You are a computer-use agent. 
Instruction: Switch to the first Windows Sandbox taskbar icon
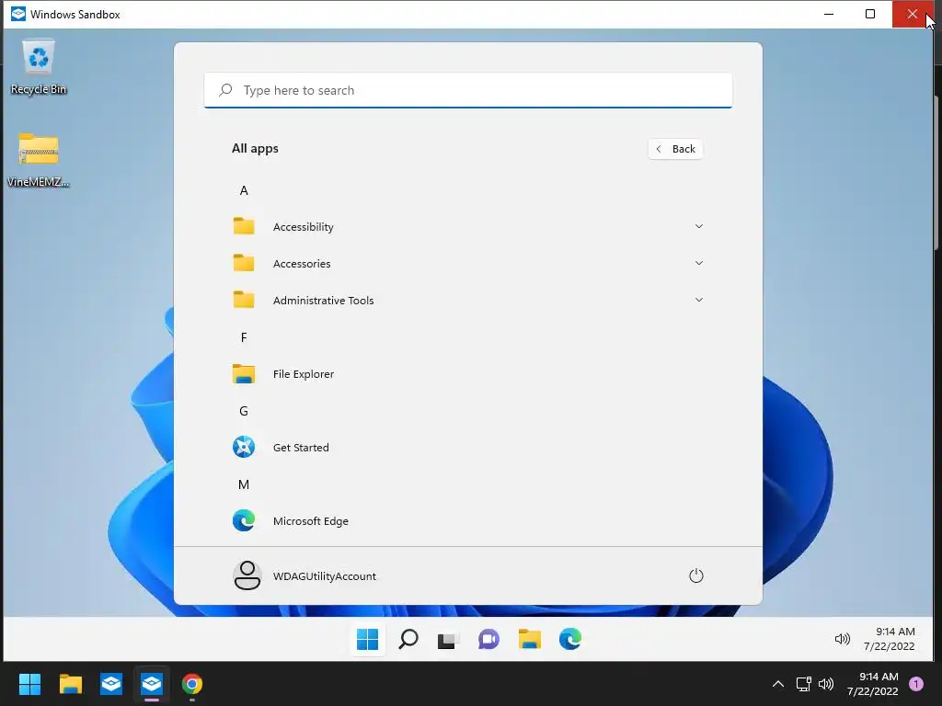[x=111, y=683]
